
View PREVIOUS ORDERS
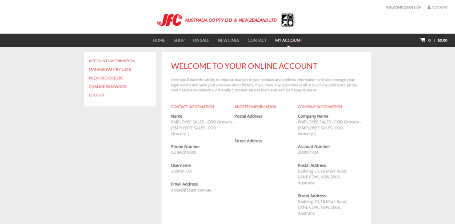tap(106, 78)
